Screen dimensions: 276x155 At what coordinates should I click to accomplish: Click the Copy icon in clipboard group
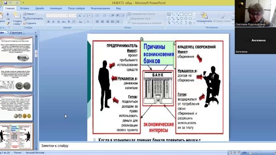click(x=8, y=19)
